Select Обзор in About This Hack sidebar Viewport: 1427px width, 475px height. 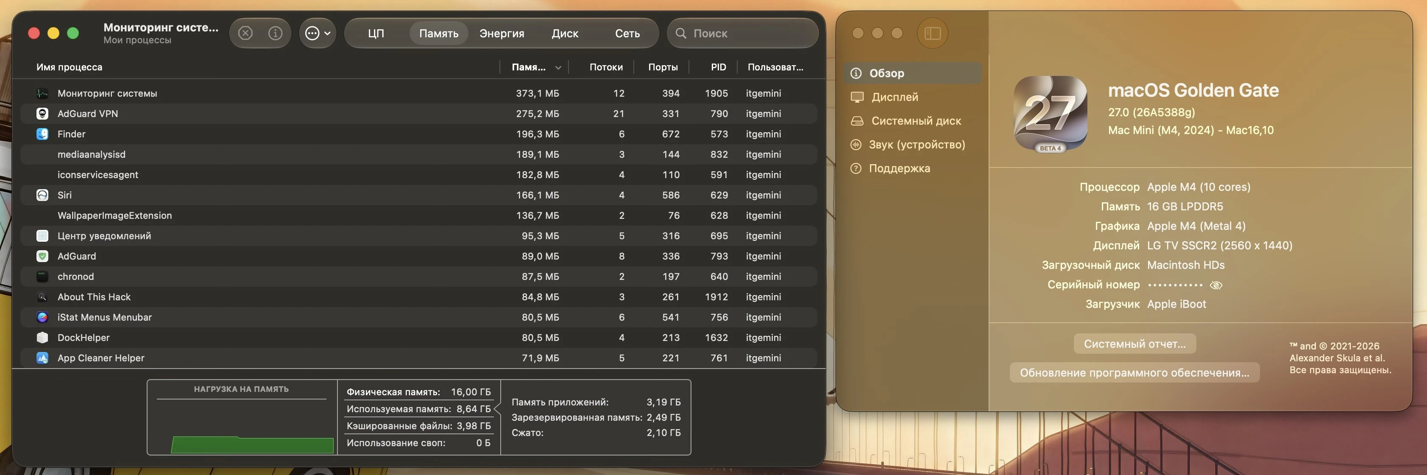click(912, 73)
